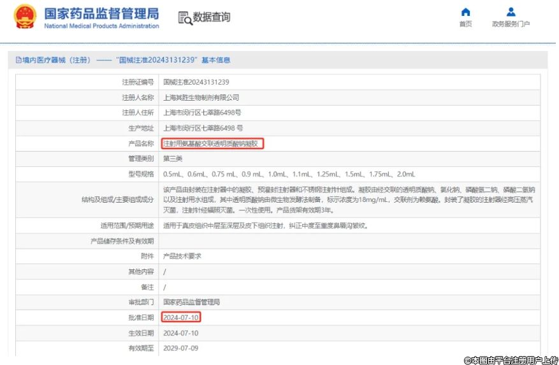The height and width of the screenshot is (365, 559).
Task: Click the national emblem logo
Action: [25, 17]
